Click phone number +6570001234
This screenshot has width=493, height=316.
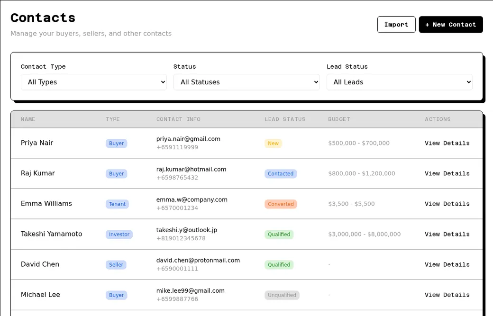[x=177, y=208]
